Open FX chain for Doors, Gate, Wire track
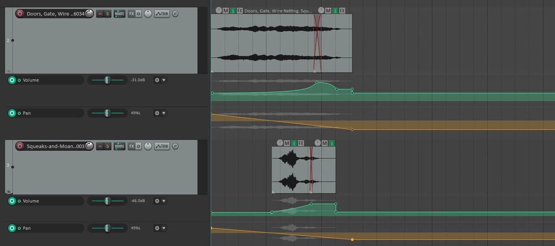Viewport: 555px width, 246px height. (x=131, y=14)
